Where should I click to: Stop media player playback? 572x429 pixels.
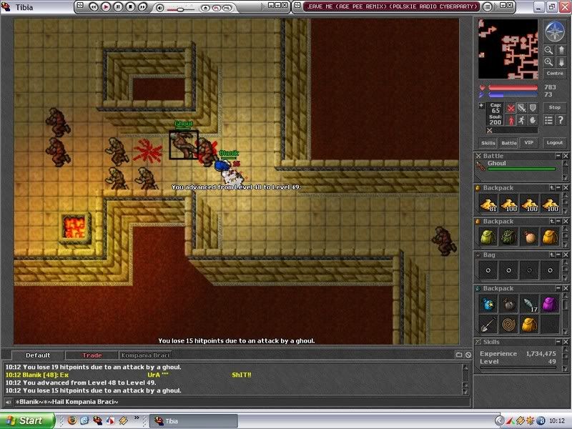(x=130, y=6)
